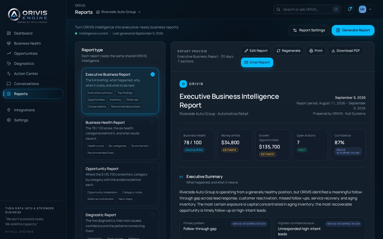This screenshot has height=239, width=383.
Task: Click the Six categories tag
Action: click(x=117, y=146)
